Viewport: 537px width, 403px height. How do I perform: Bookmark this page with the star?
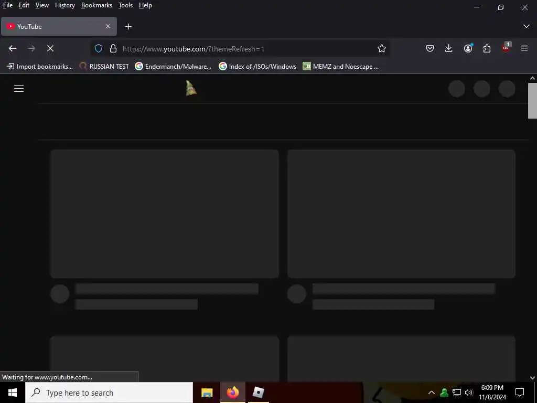click(x=382, y=49)
